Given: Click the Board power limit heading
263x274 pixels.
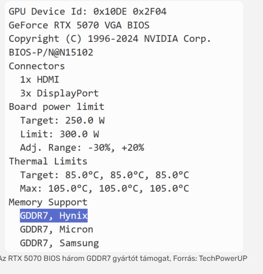Looking at the screenshot, I should point(56,107).
